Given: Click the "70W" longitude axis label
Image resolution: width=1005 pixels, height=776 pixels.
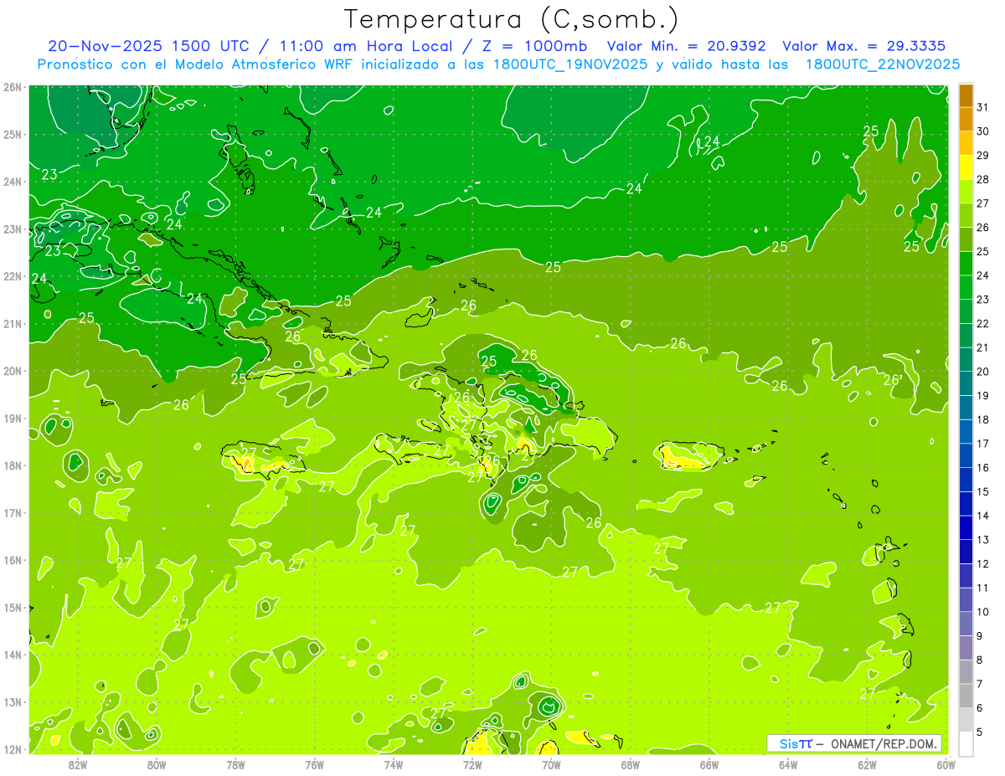Looking at the screenshot, I should (x=551, y=763).
